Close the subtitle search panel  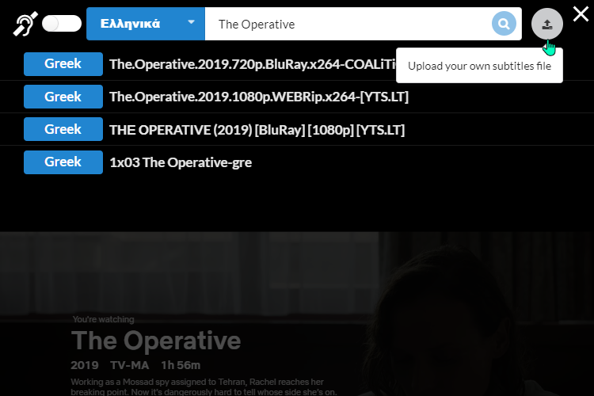pos(581,15)
